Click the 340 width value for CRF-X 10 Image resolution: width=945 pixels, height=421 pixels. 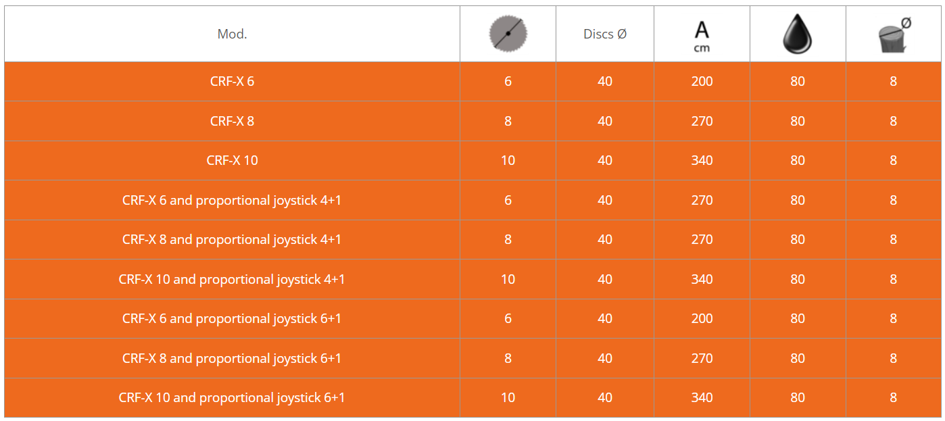point(702,160)
